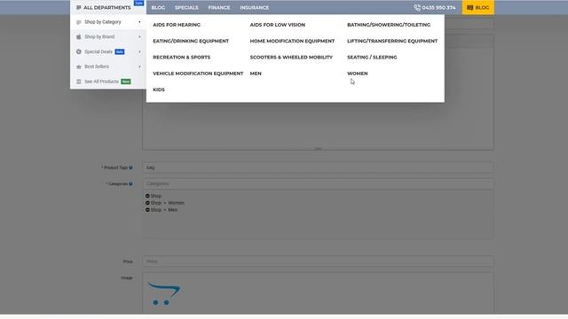568x319 pixels.
Task: Open the All Departments menu
Action: pyautogui.click(x=108, y=7)
